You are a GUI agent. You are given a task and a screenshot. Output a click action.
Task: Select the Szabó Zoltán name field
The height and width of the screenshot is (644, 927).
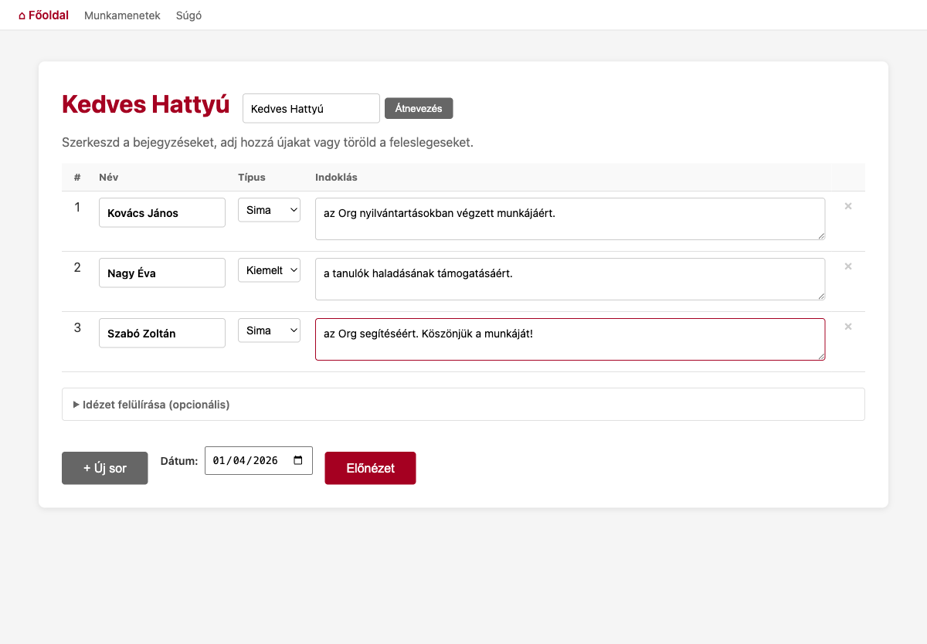[162, 334]
